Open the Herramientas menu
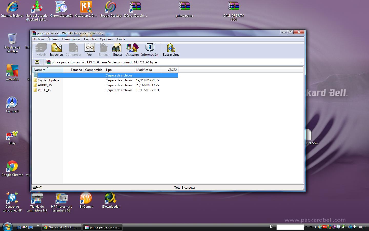Screen dimensions: 369x231 click(71, 39)
